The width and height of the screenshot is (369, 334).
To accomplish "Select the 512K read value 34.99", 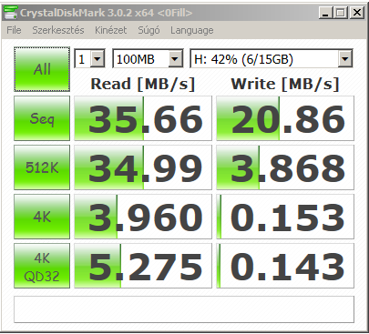I will pos(143,167).
